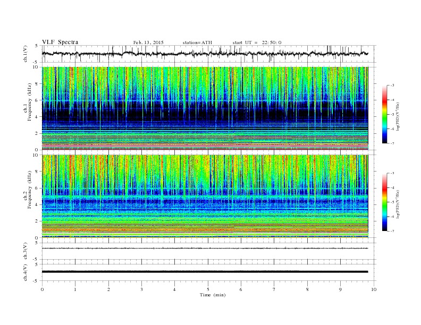Viewport: 421px width, 325px height.
Task: Click the 'ch.4(V)' axis label
Action: tap(26, 272)
